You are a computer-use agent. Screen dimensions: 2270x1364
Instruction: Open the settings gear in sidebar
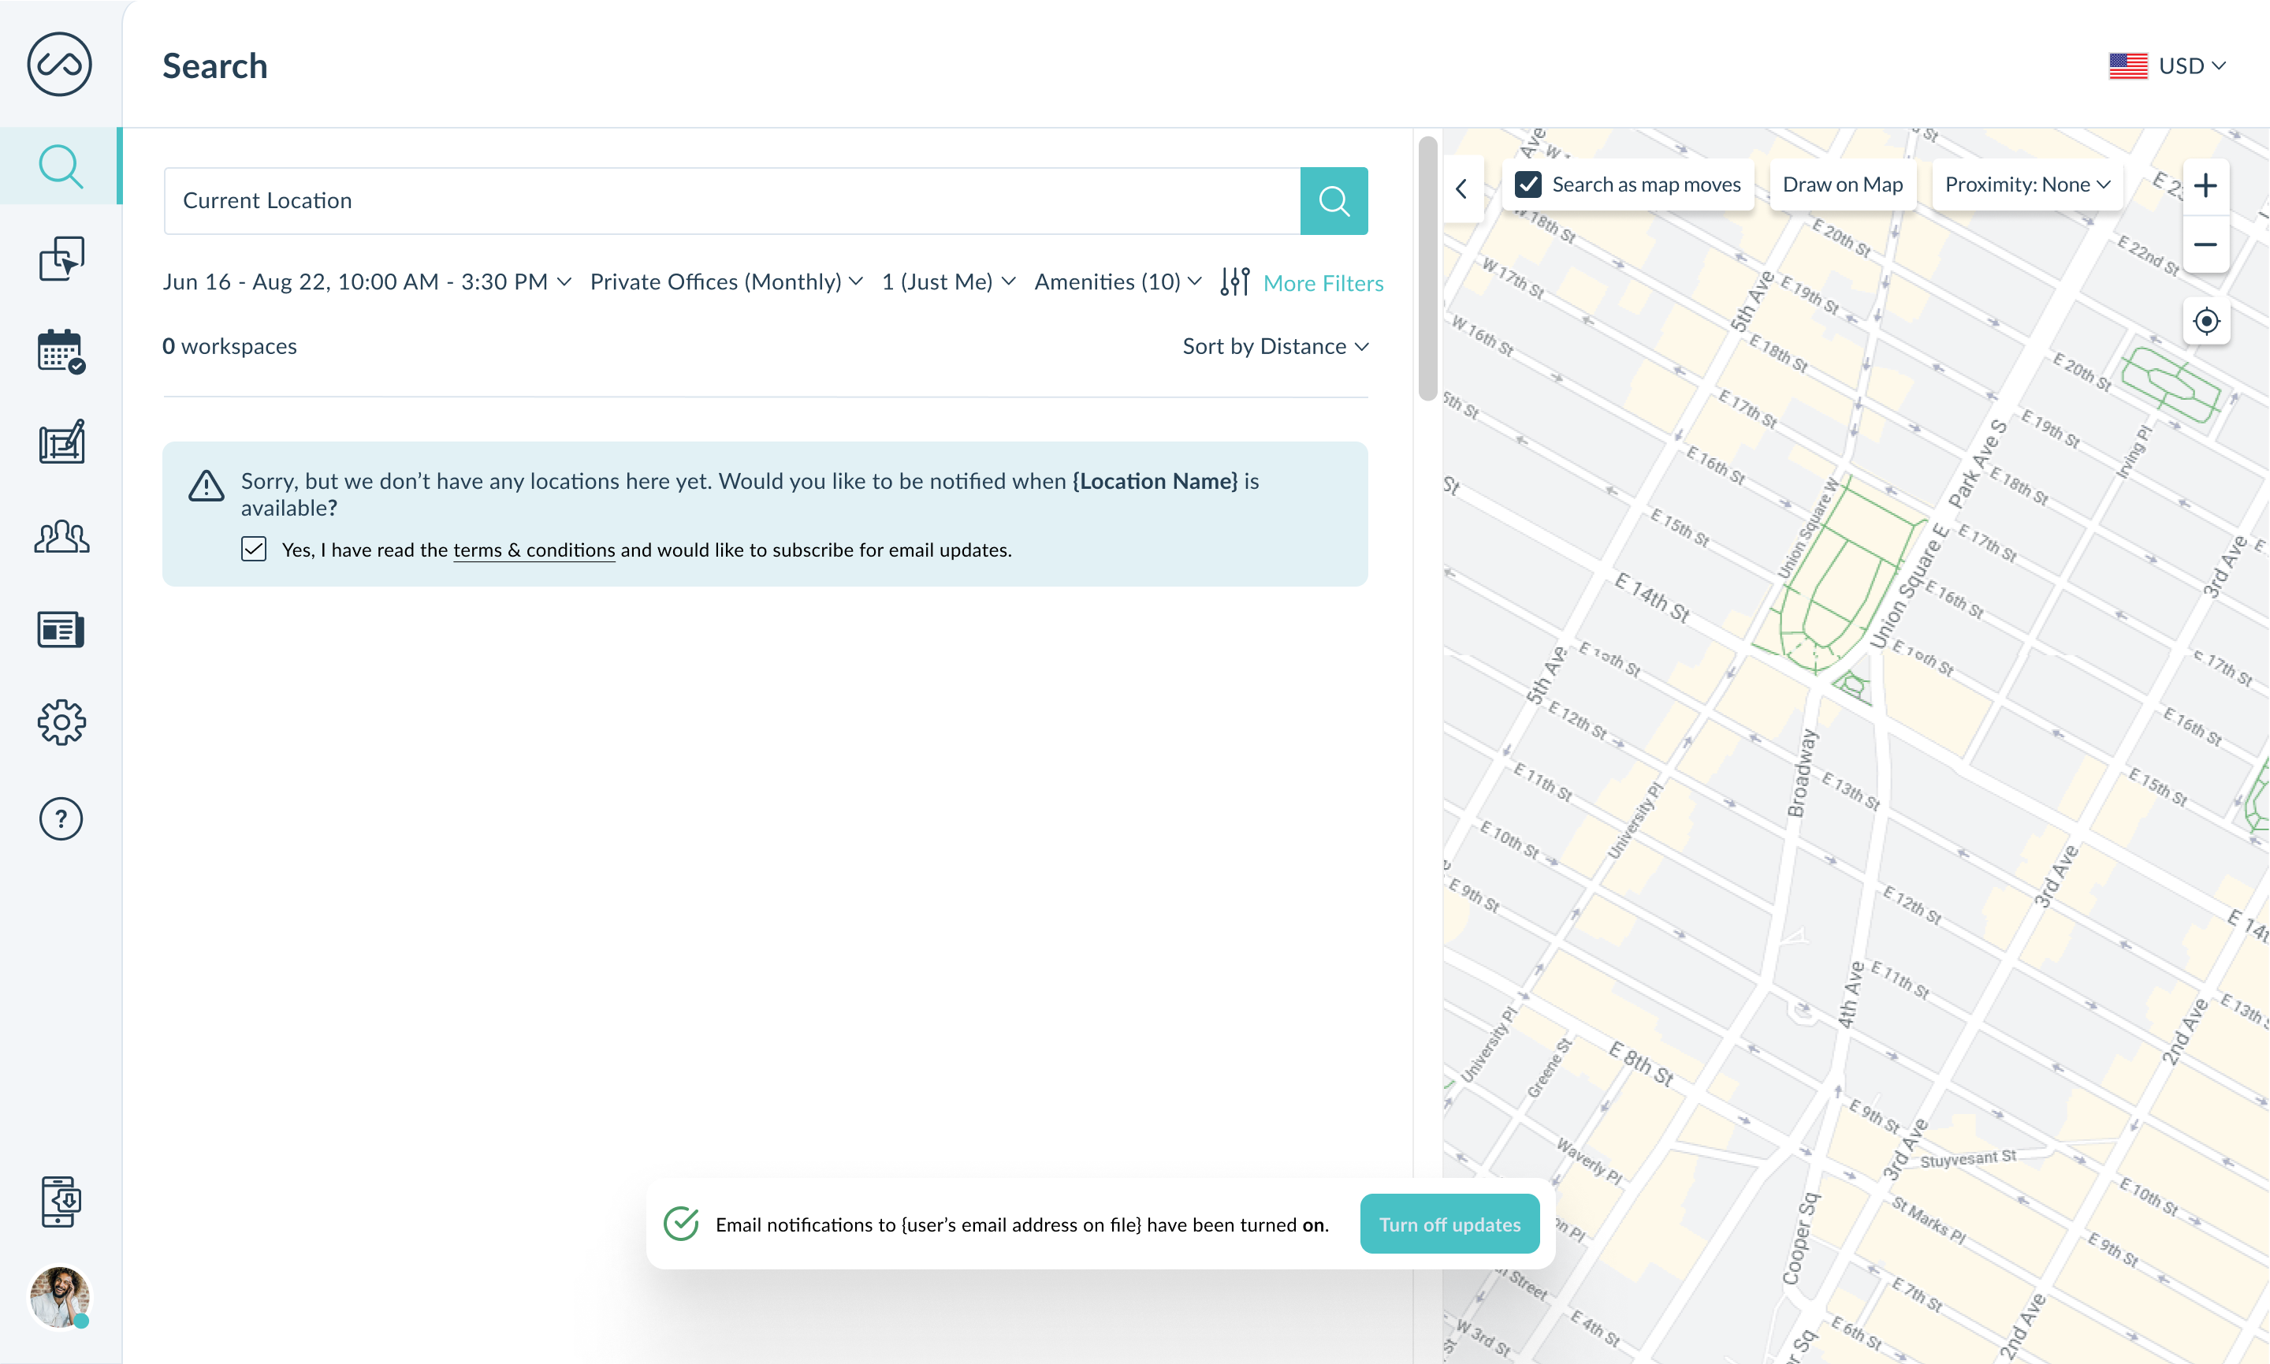[x=61, y=722]
